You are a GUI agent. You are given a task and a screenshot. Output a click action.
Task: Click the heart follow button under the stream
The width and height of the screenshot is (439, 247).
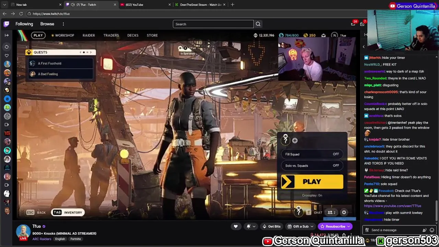click(x=236, y=226)
